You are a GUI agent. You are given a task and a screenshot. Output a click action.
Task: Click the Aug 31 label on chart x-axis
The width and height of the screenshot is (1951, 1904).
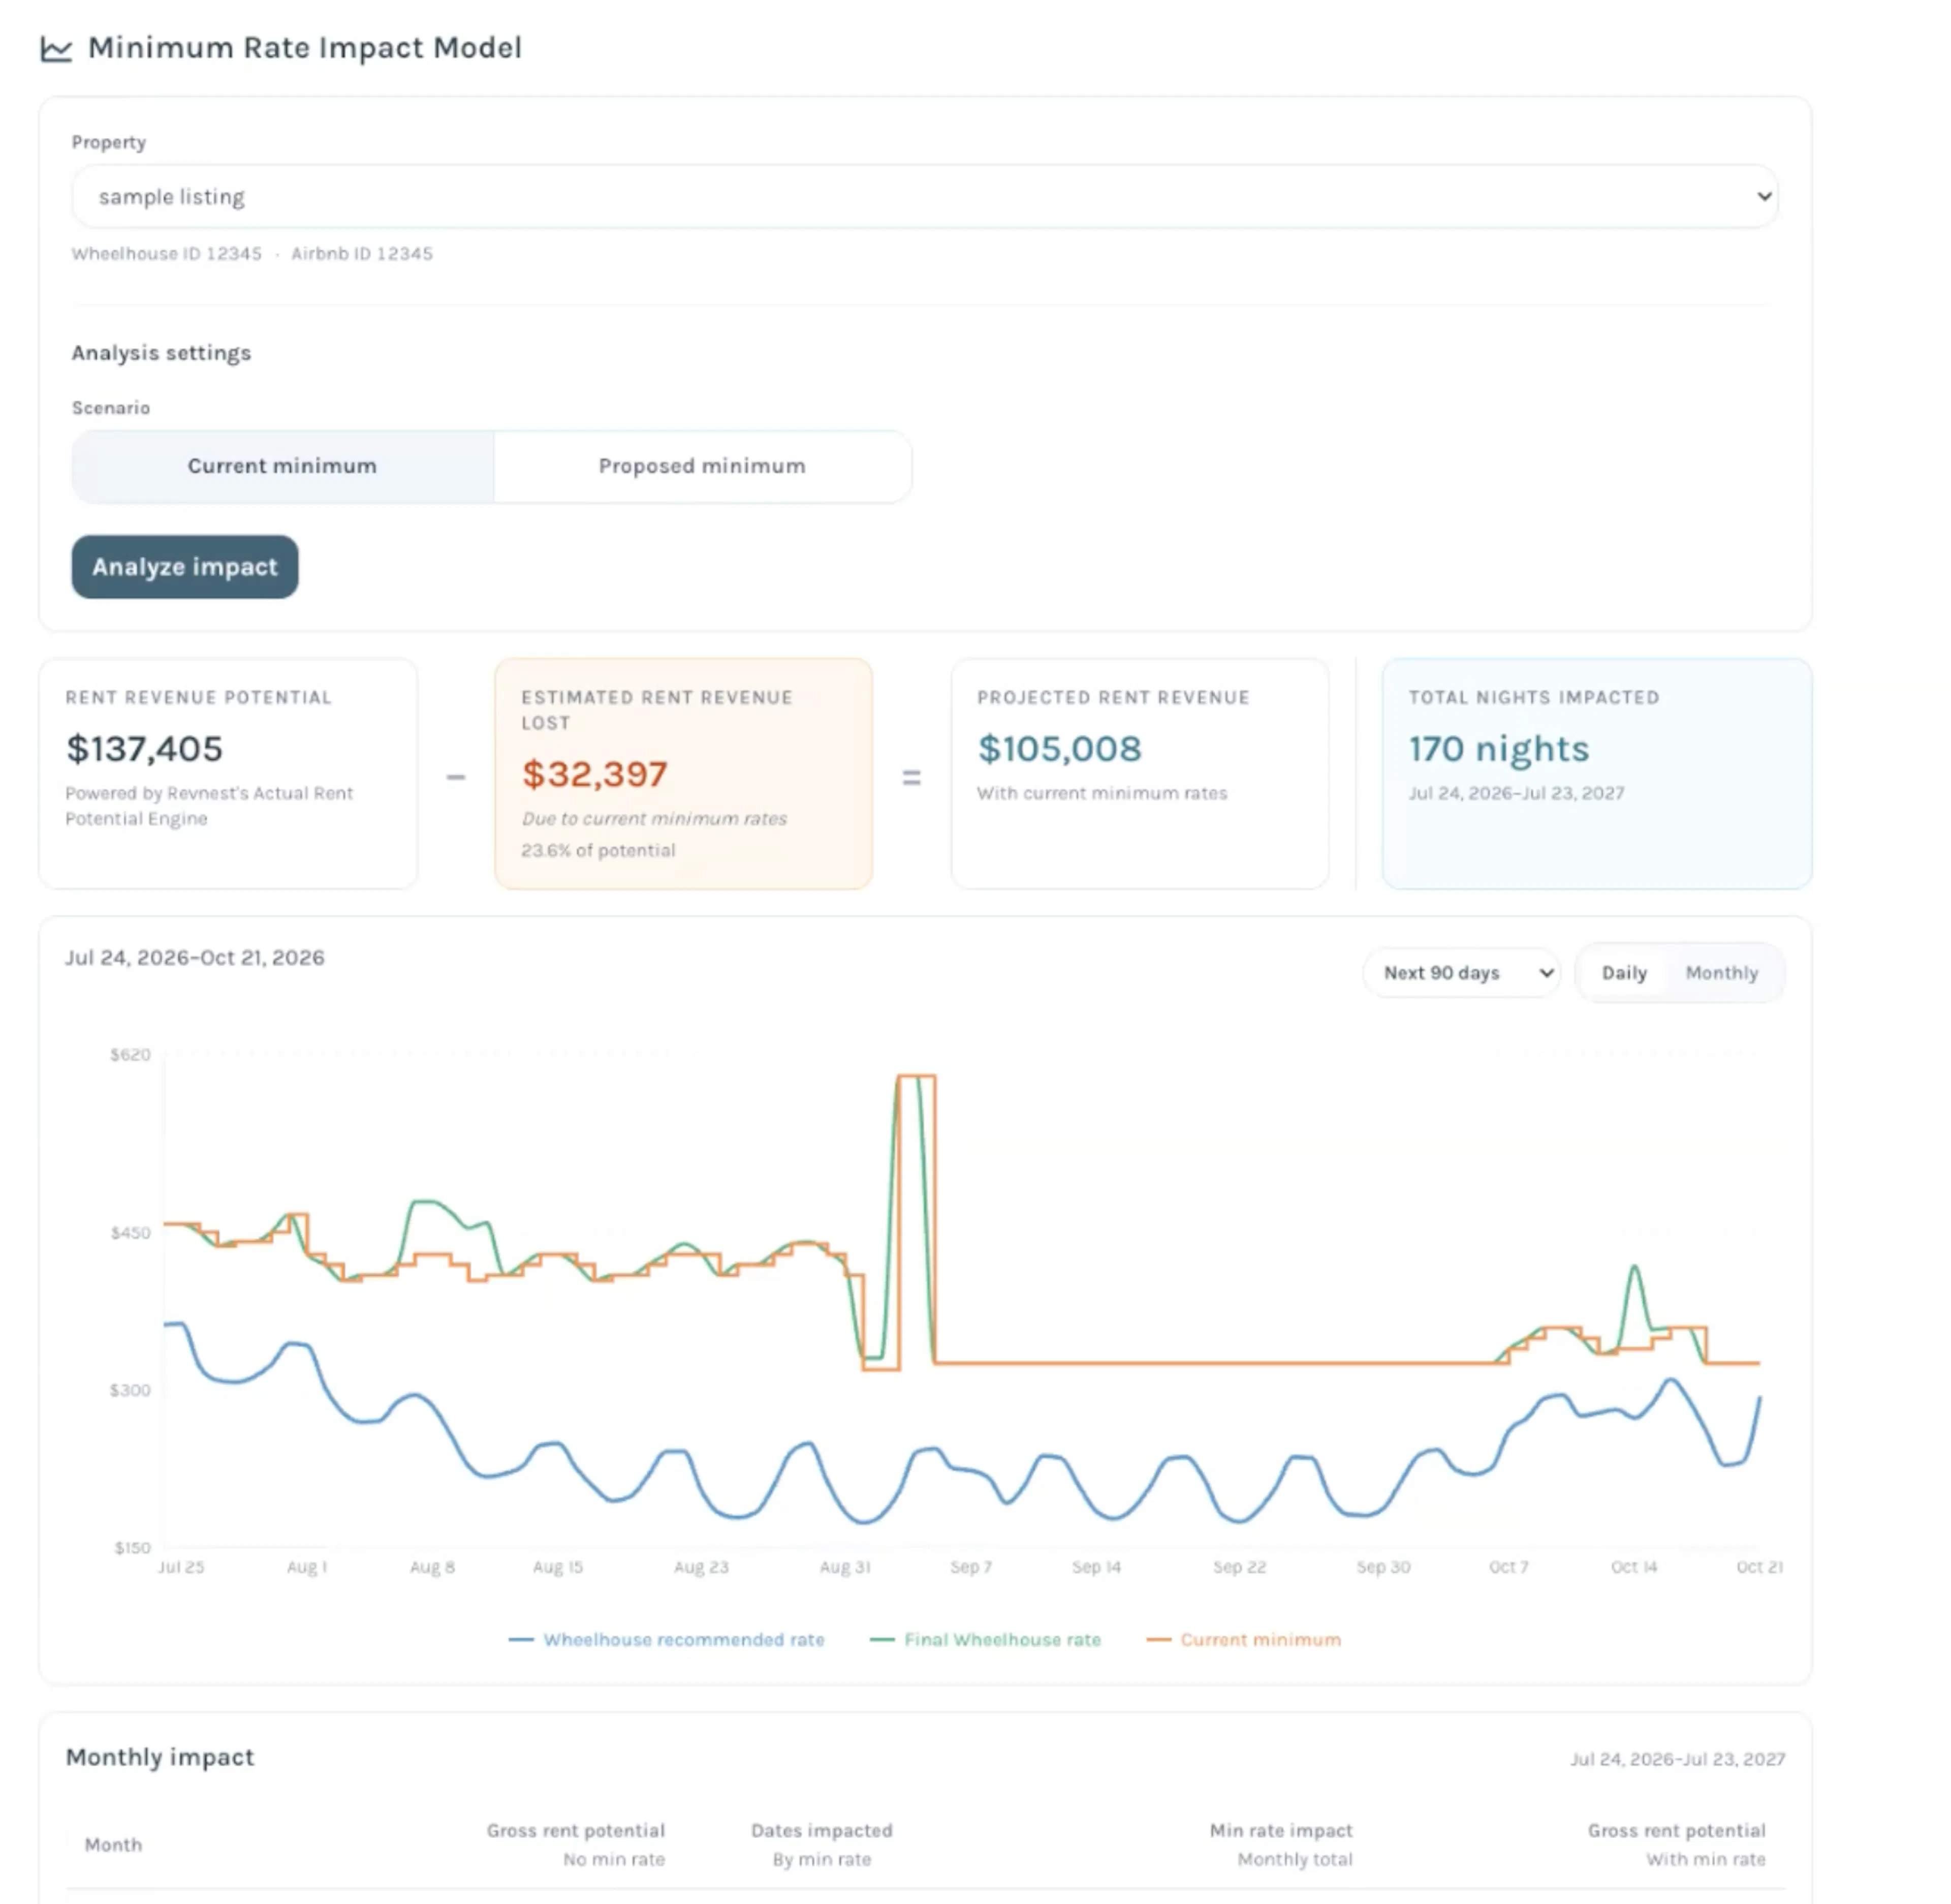point(844,1567)
